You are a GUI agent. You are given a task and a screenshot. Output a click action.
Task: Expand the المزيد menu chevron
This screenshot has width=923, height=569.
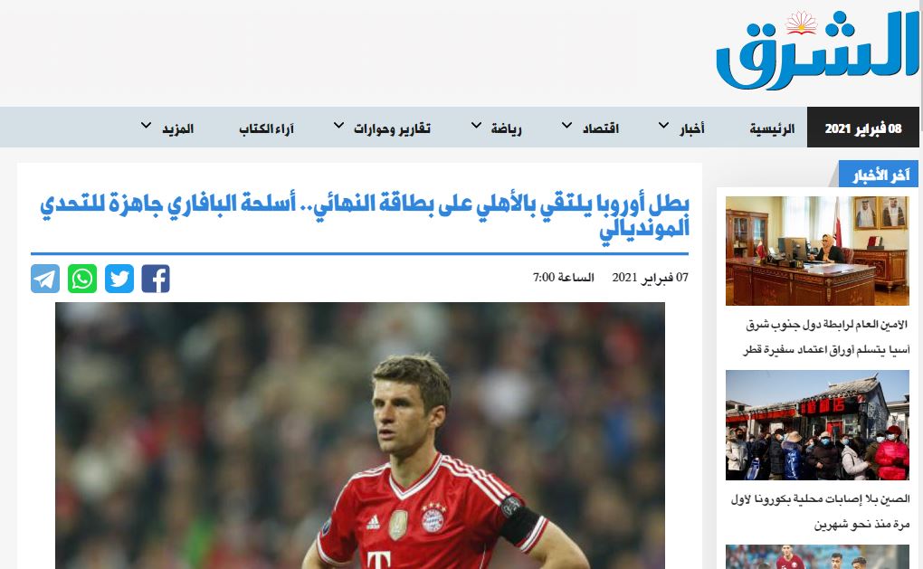(147, 127)
